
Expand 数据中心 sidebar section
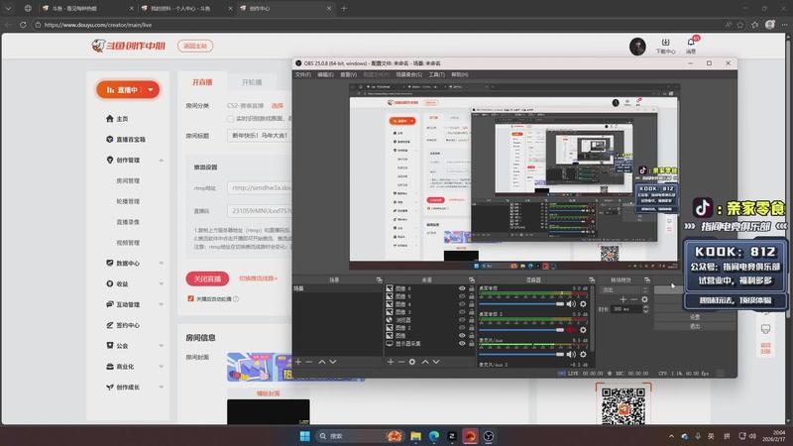click(x=161, y=264)
